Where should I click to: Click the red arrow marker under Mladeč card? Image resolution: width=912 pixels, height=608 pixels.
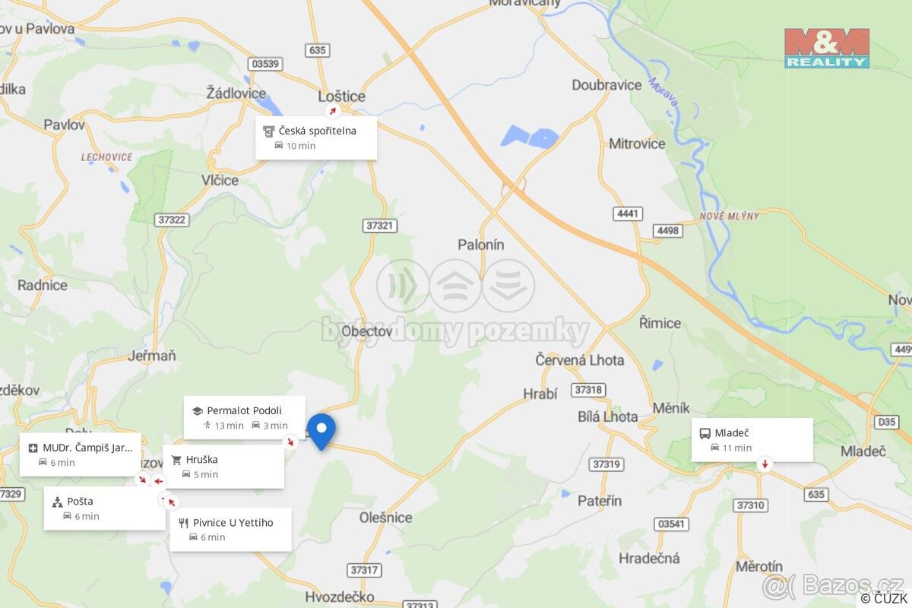(765, 464)
